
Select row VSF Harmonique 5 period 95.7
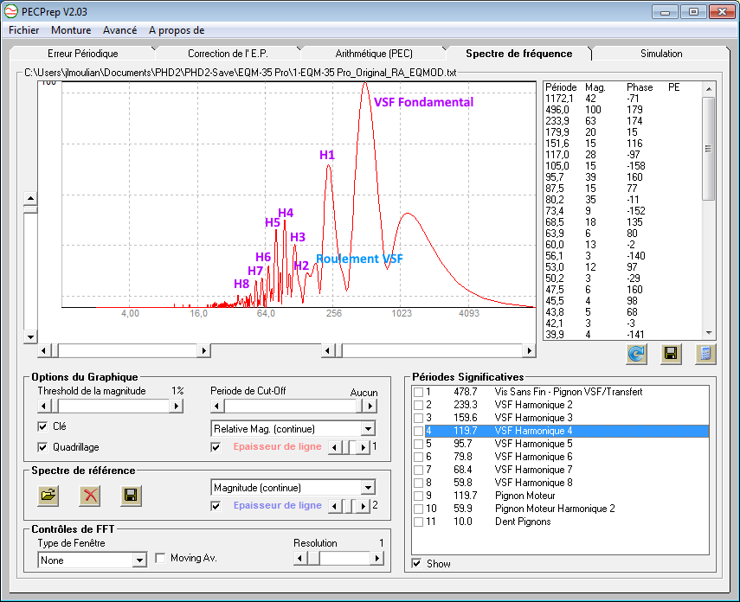point(560,444)
